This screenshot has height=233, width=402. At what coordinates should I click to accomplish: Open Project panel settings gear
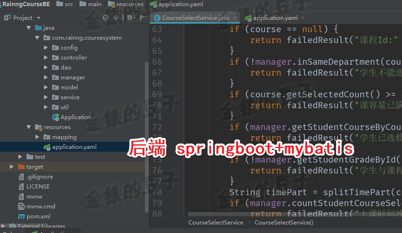click(x=130, y=17)
